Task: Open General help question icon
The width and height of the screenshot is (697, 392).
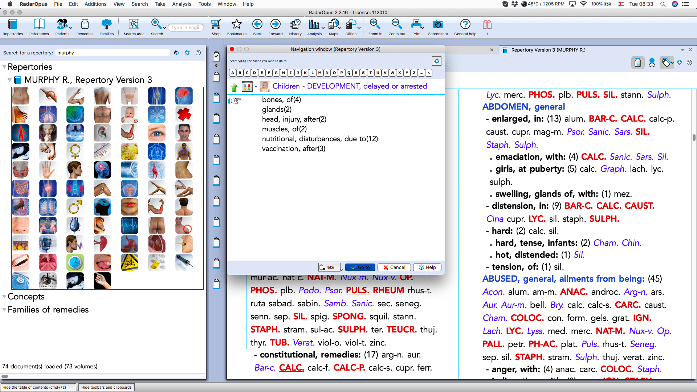Action: click(x=465, y=24)
